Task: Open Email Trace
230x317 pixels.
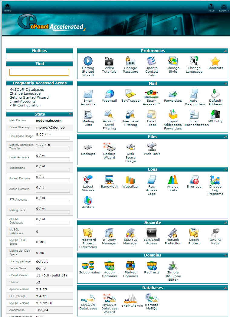Action: tap(152, 114)
